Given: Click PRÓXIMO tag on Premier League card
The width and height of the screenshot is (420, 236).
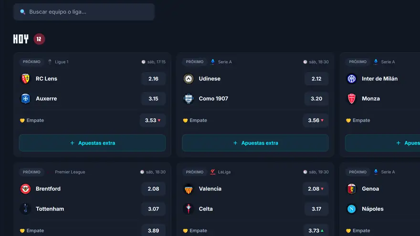Looking at the screenshot, I should click(x=31, y=172).
